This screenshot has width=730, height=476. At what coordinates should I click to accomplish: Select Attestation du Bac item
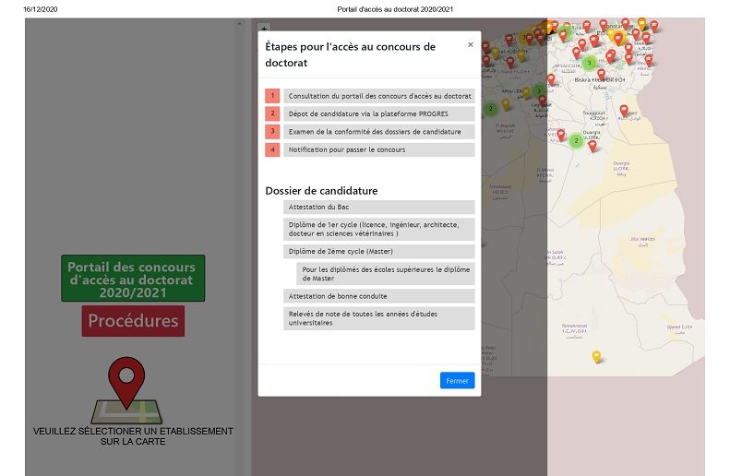pyautogui.click(x=378, y=208)
